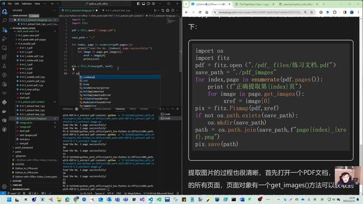Add a new terminal with plus icon
This screenshot has width=363, height=204.
[160, 109]
